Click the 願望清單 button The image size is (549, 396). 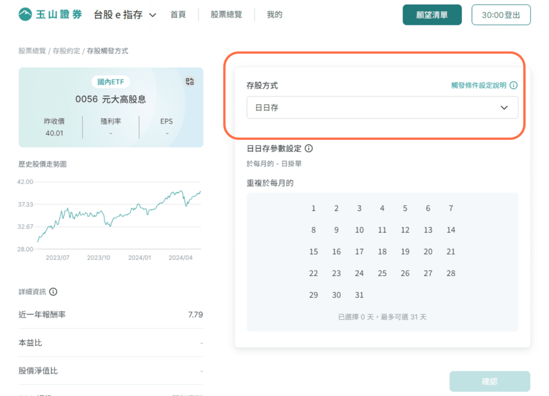click(x=432, y=15)
